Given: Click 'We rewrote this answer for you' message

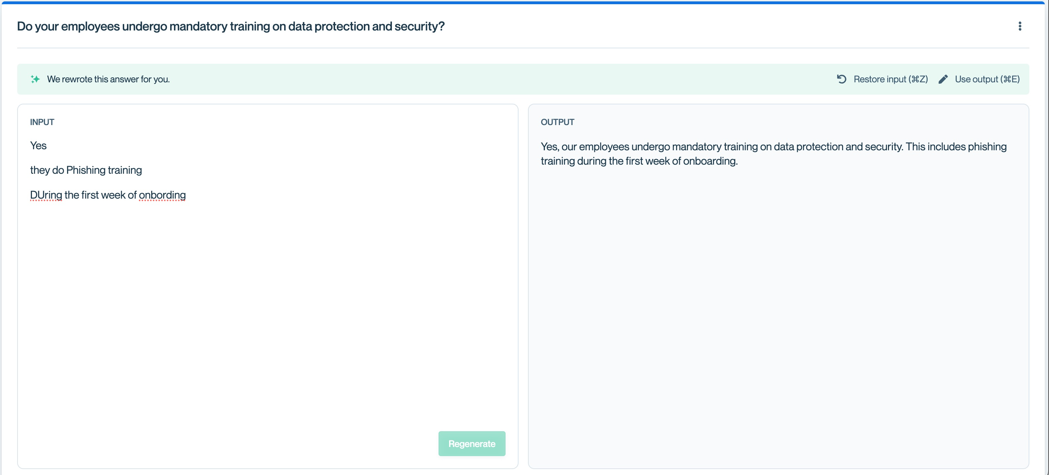Looking at the screenshot, I should (x=108, y=79).
